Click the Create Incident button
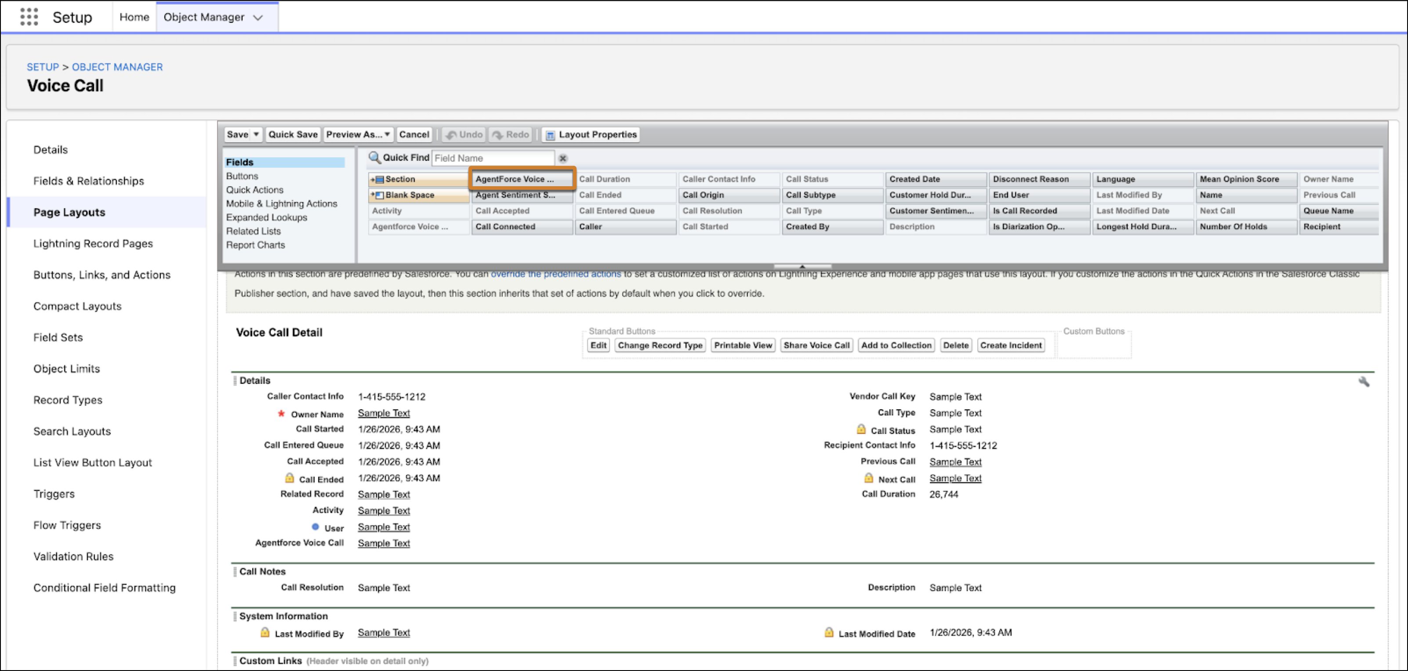The width and height of the screenshot is (1408, 671). [1011, 345]
